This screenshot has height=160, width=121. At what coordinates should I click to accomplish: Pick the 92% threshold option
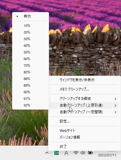[30, 105]
